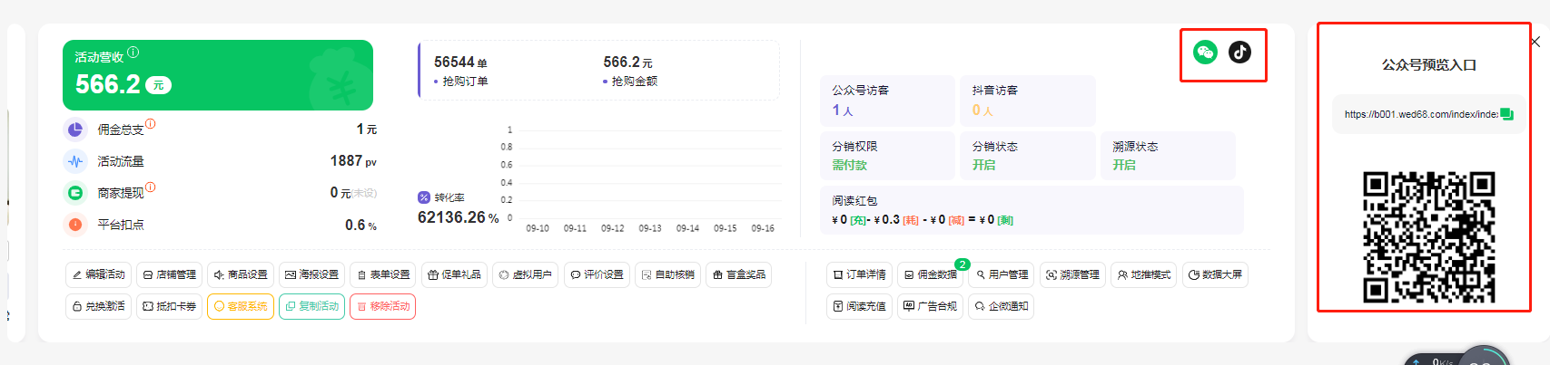
Task: Open 抵扣卡券 button
Action: click(169, 306)
